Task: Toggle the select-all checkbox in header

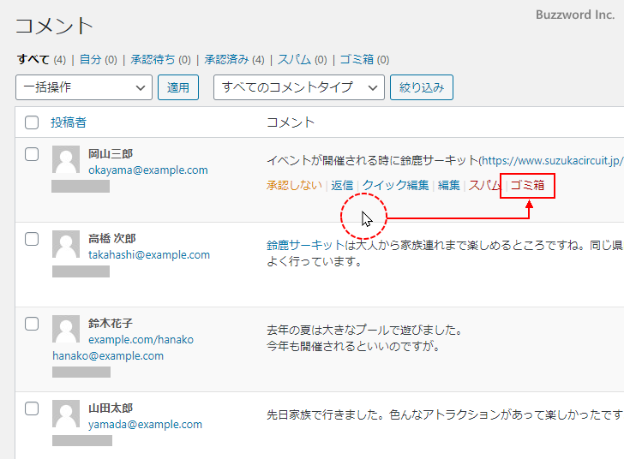Action: (32, 122)
